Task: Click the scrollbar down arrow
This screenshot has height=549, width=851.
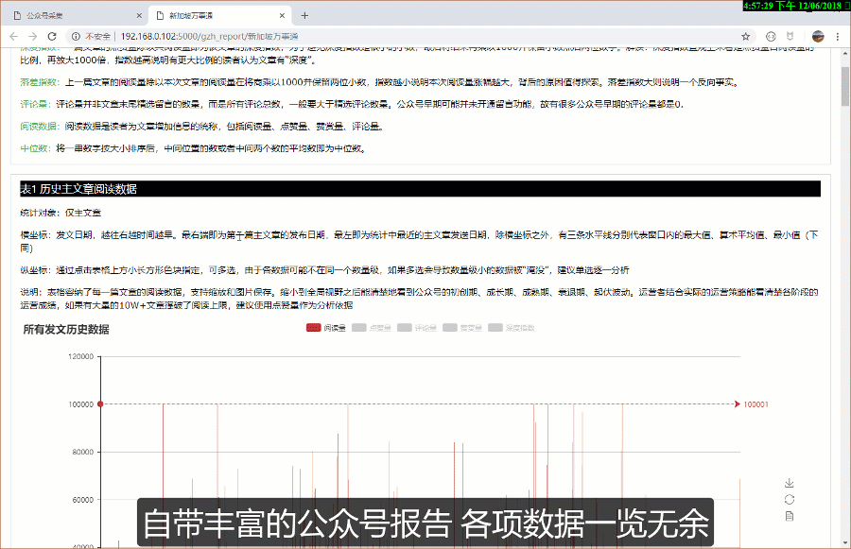Action: [x=845, y=542]
